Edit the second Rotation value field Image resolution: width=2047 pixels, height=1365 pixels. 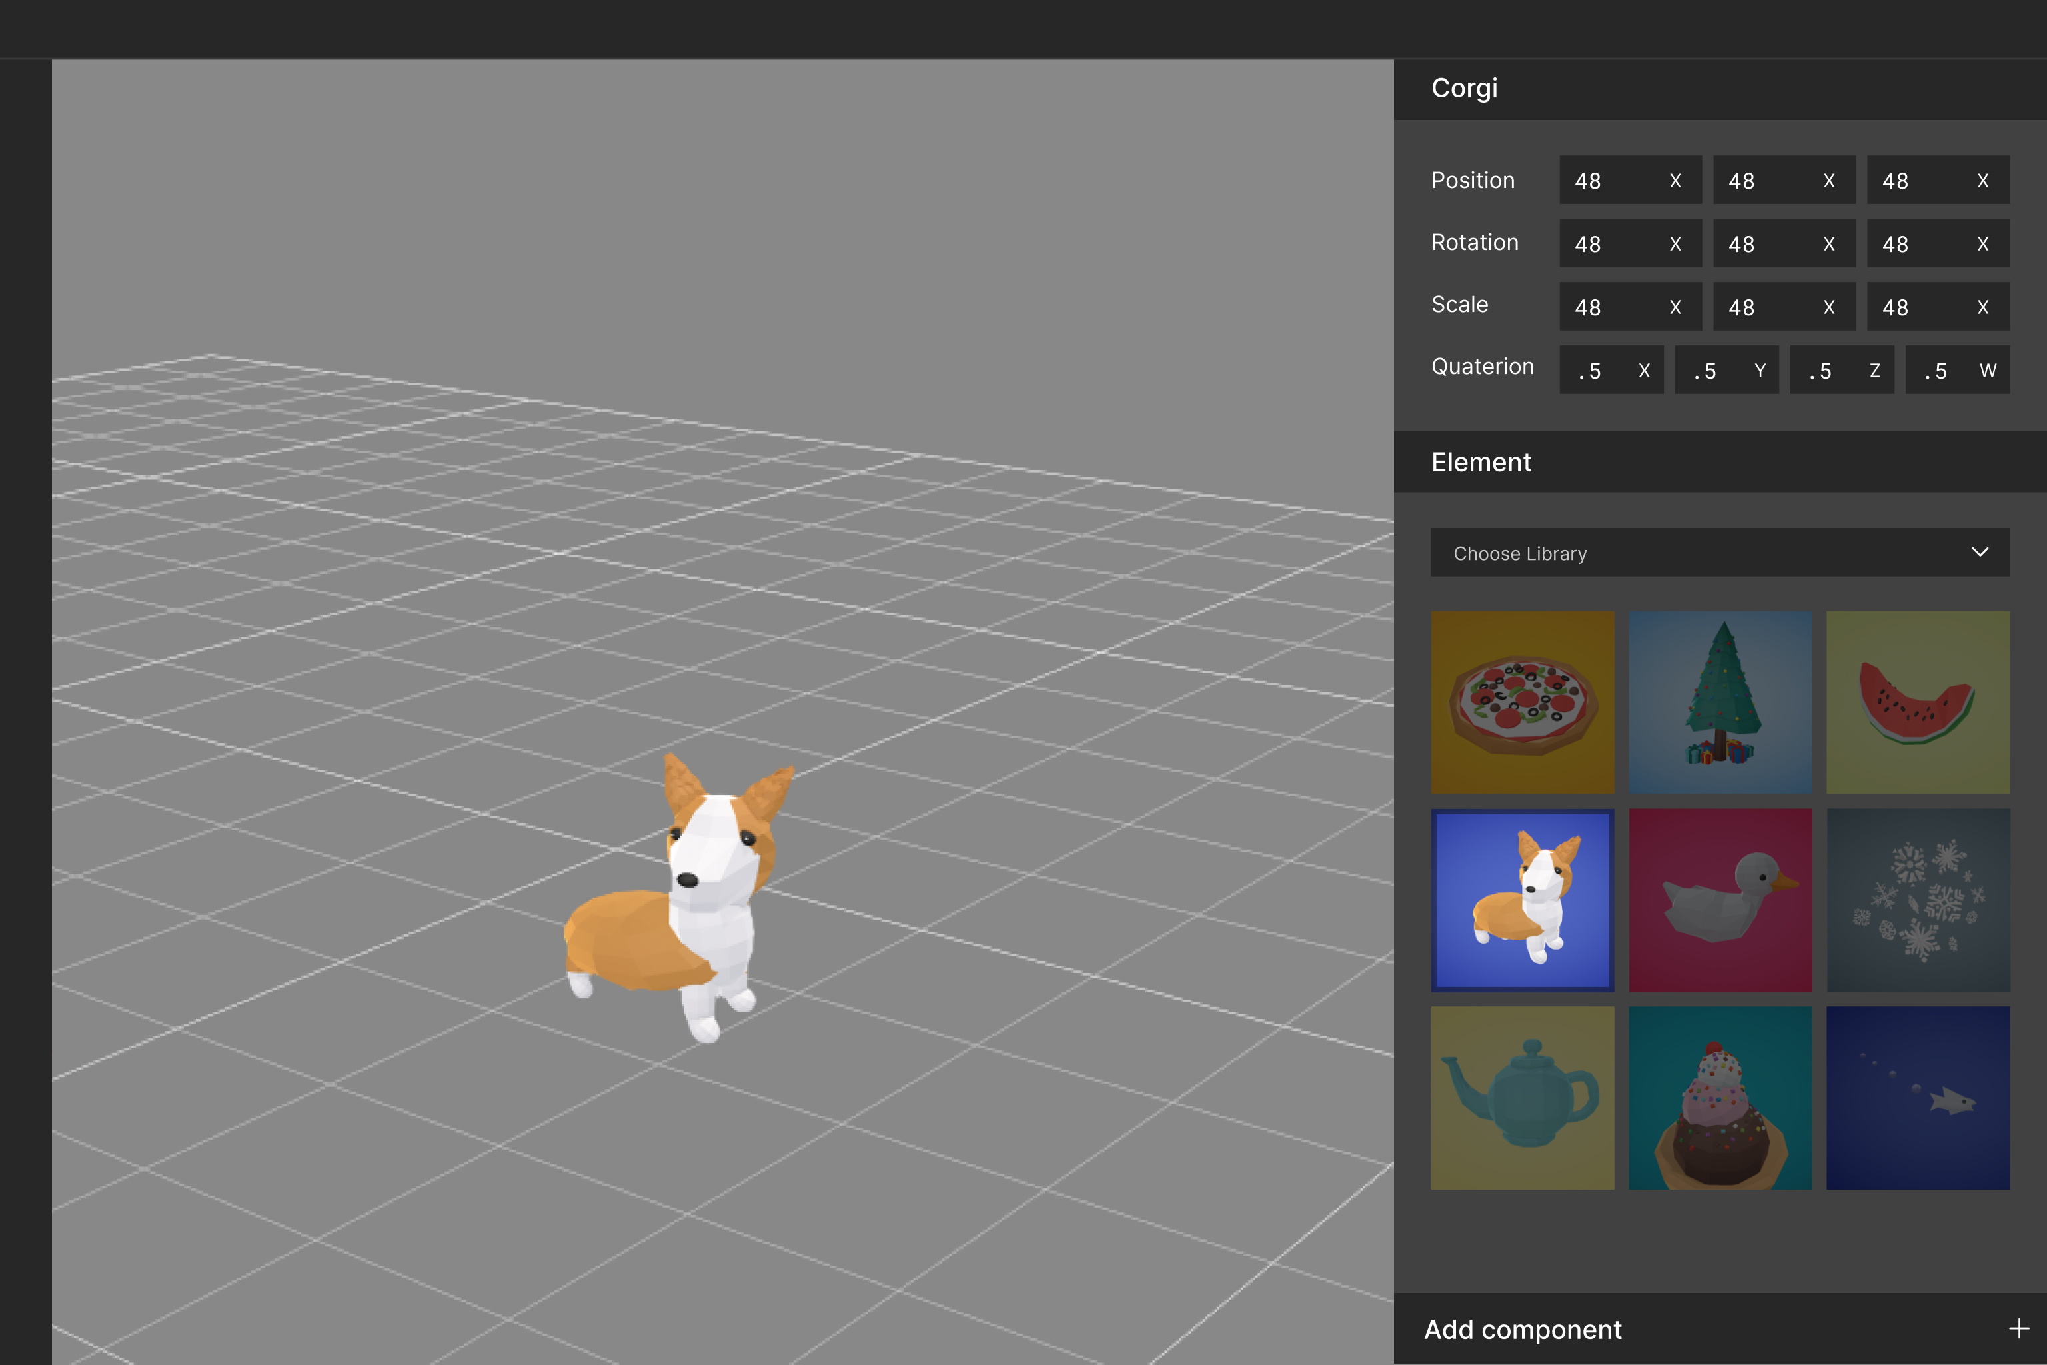coord(1784,243)
